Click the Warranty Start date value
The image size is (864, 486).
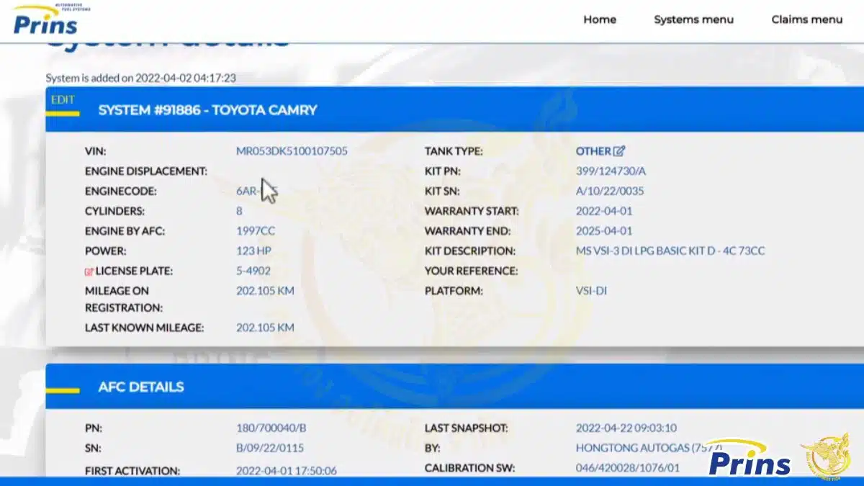[x=604, y=212]
